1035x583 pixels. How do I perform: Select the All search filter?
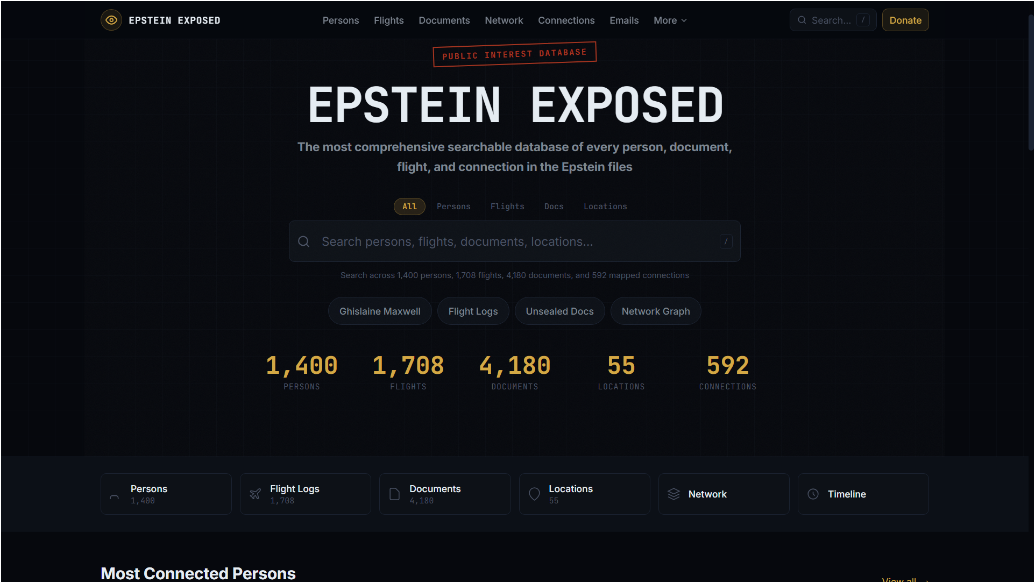click(x=409, y=207)
